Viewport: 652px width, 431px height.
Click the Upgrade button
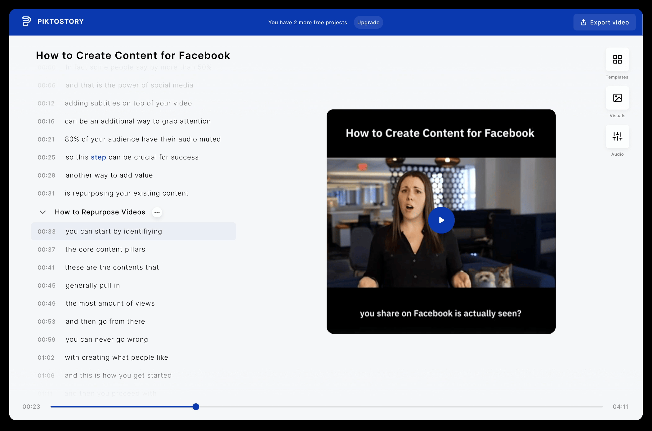(x=368, y=22)
